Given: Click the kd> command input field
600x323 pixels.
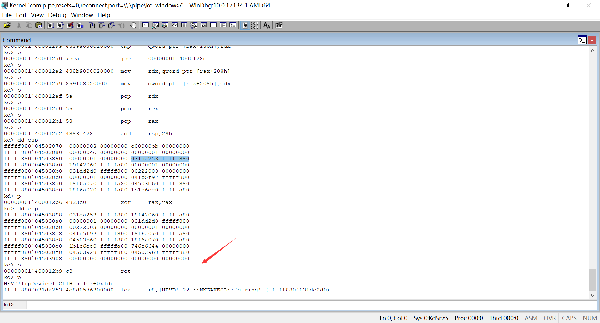Looking at the screenshot, I should 312,305.
